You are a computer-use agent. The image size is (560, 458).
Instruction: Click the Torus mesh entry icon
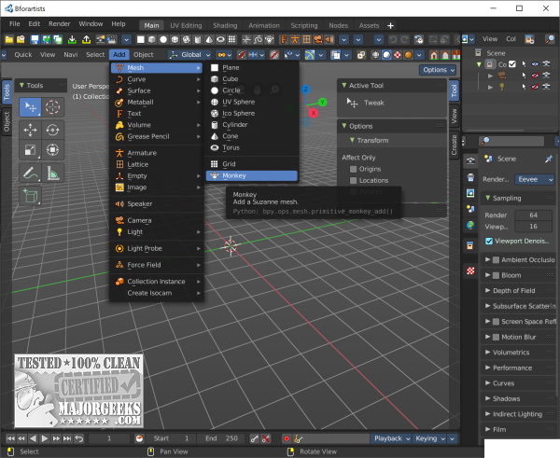215,147
